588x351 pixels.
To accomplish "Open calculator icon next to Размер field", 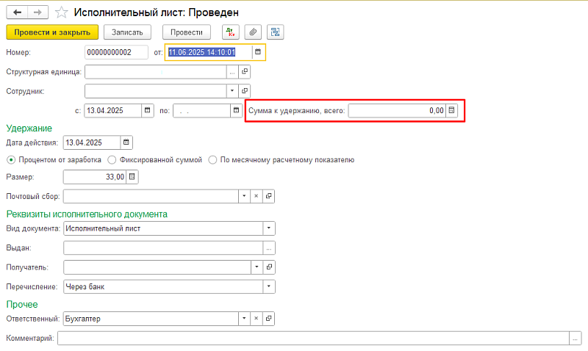I will pos(132,177).
